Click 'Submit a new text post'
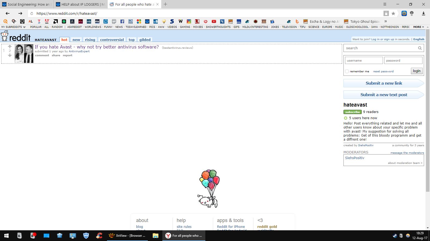 point(384,95)
